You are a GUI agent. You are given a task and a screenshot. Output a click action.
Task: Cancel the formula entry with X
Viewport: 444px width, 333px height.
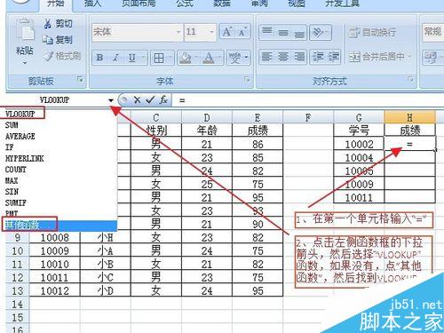pyautogui.click(x=137, y=100)
